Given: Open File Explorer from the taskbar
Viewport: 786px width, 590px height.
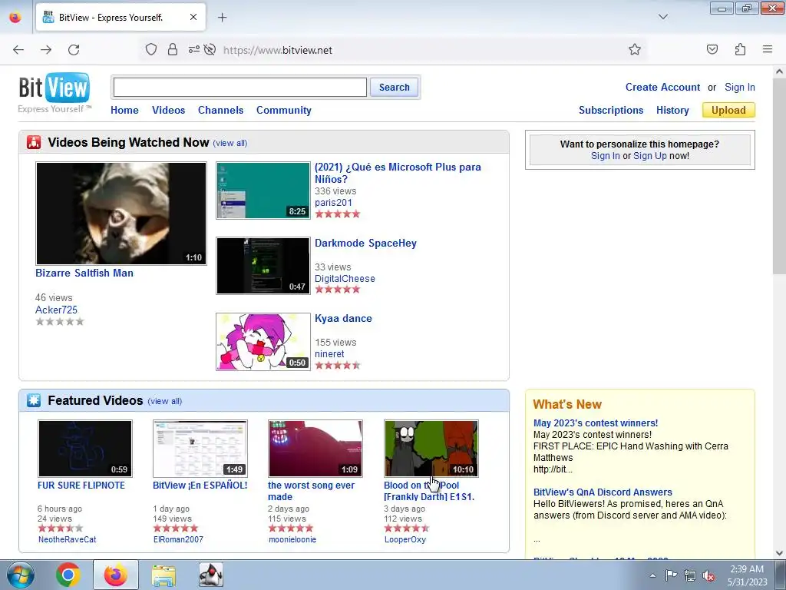Looking at the screenshot, I should [x=163, y=575].
